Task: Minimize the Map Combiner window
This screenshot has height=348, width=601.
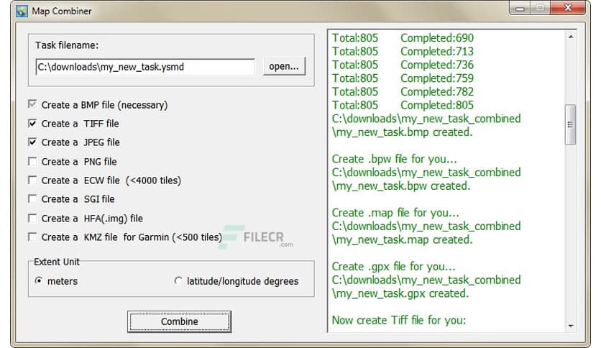Action: [520, 9]
